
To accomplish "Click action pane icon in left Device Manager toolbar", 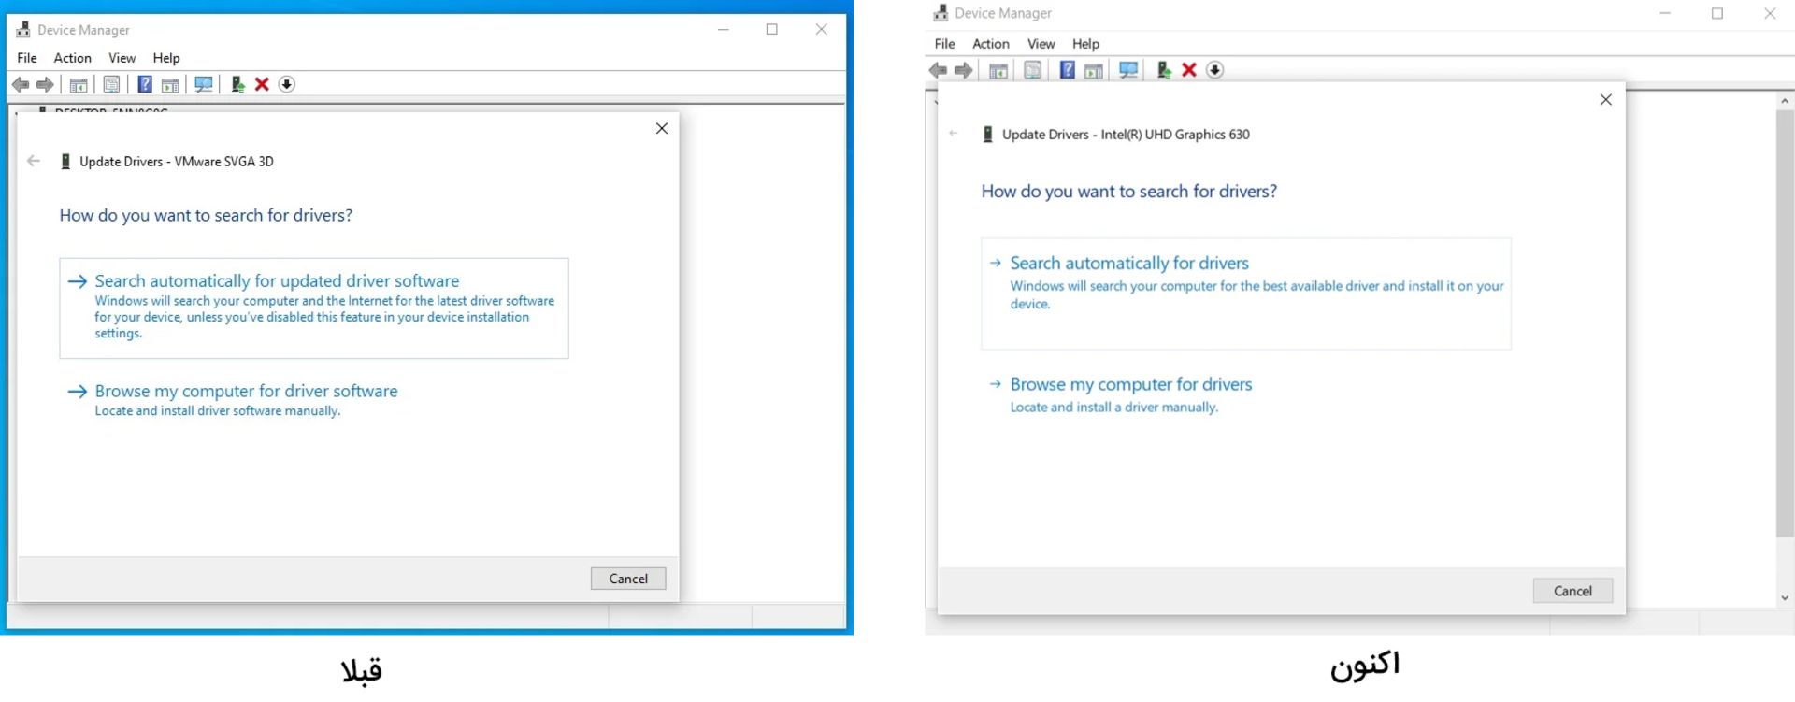I will [x=170, y=85].
